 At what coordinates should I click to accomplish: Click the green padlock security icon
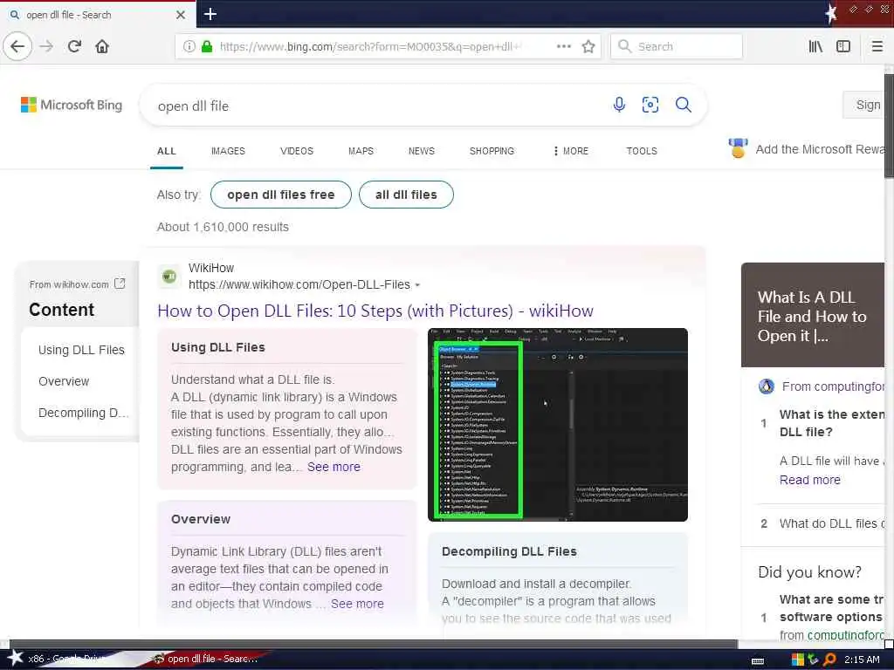(x=206, y=46)
